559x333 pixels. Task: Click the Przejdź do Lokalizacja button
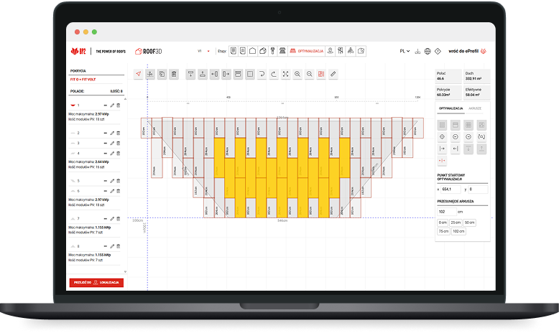(96, 283)
